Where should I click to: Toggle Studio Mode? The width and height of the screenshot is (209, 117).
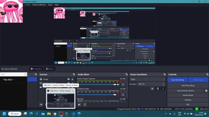(188, 95)
